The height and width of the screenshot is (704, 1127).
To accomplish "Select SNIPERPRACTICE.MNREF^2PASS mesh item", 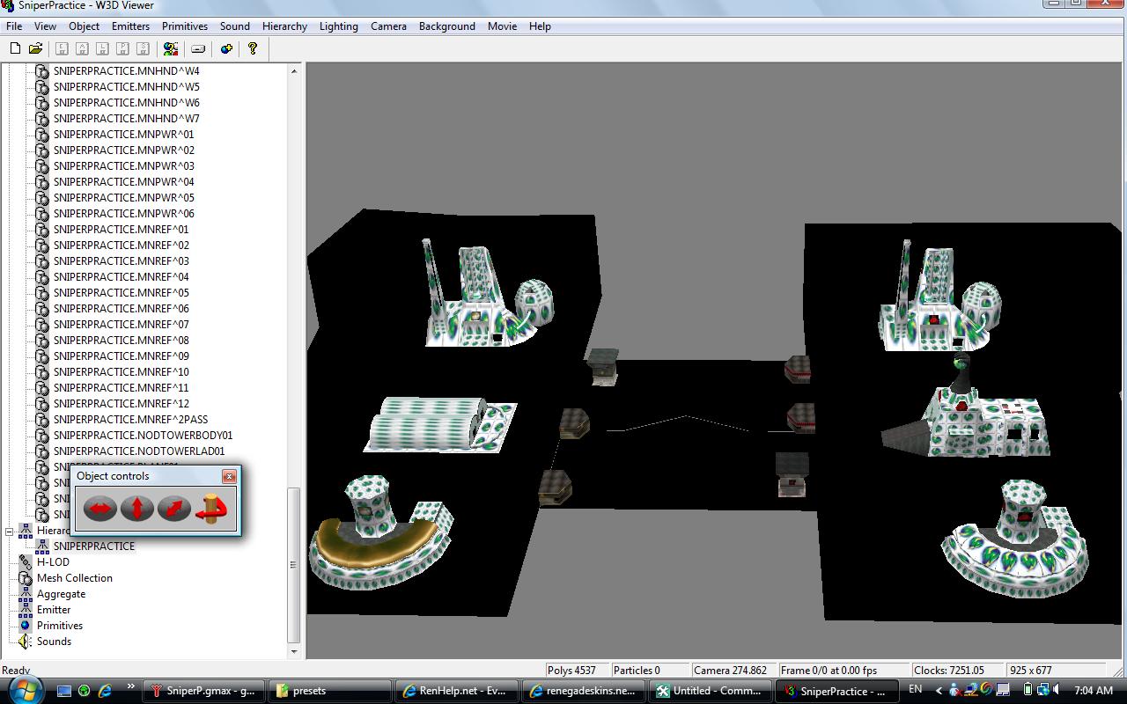I will (130, 420).
